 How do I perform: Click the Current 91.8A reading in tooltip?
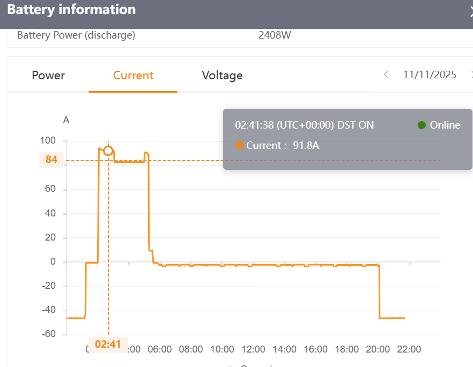283,145
